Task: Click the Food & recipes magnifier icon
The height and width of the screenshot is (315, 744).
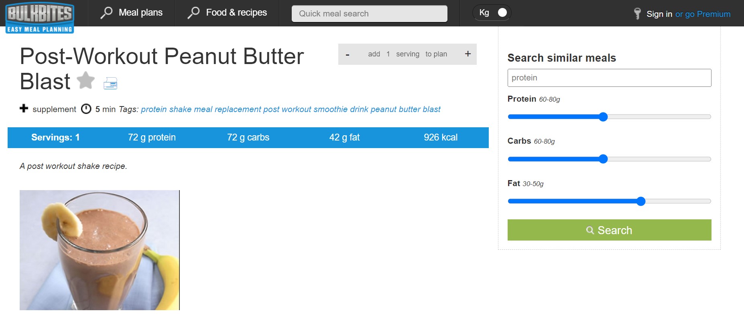Action: 193,13
